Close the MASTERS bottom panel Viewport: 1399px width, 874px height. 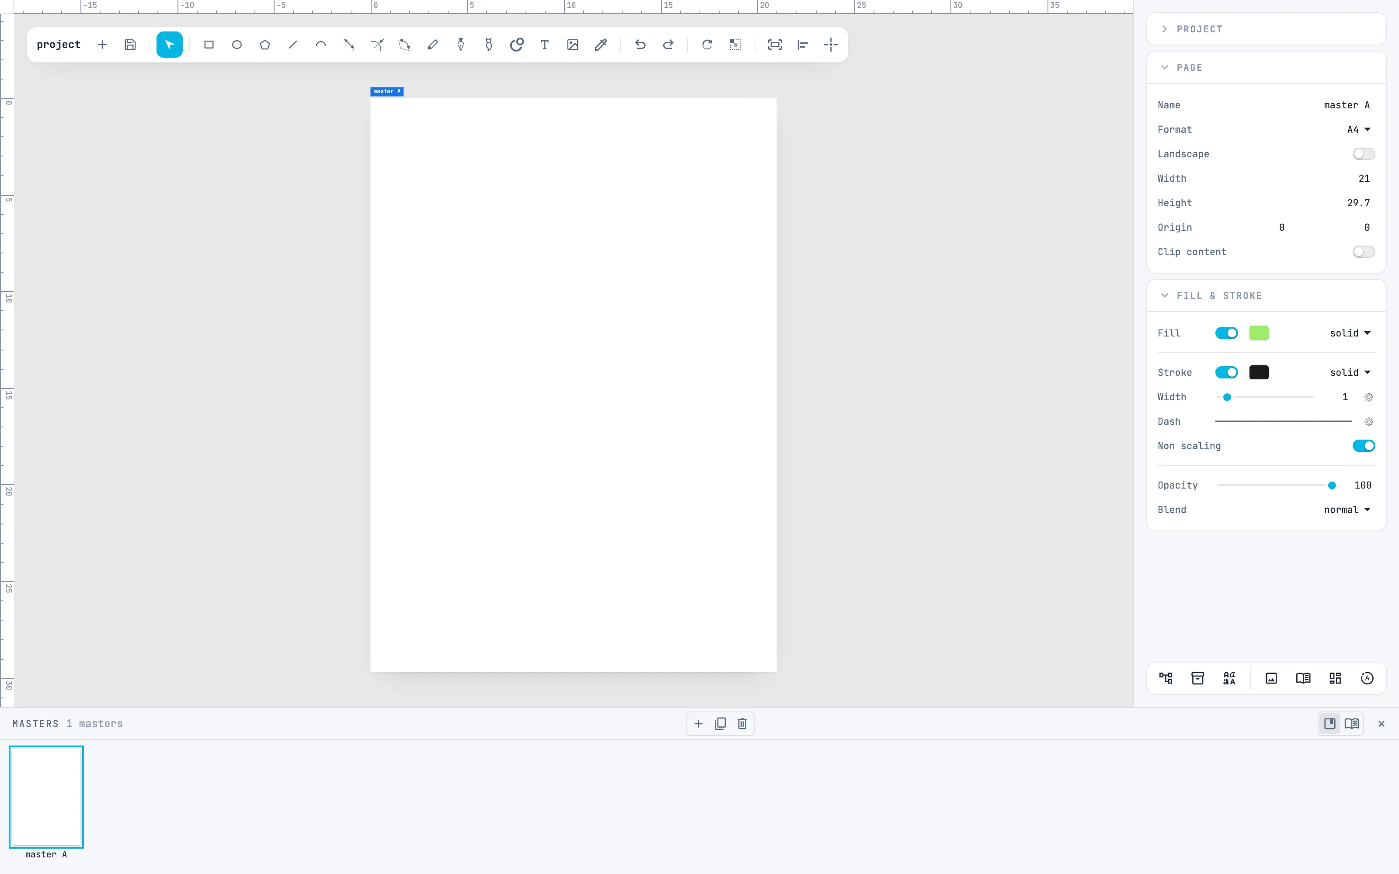tap(1381, 724)
